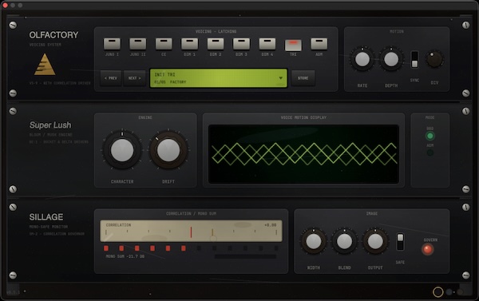Engage the CE voicing button
The image size is (479, 301).
point(164,44)
